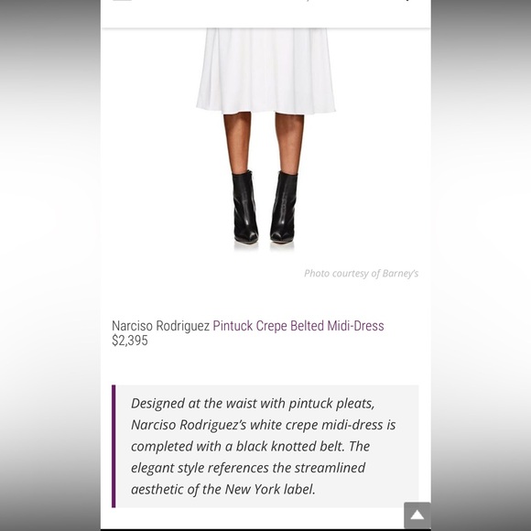Tap the cut-off icon at header's right edge

[407, 1]
